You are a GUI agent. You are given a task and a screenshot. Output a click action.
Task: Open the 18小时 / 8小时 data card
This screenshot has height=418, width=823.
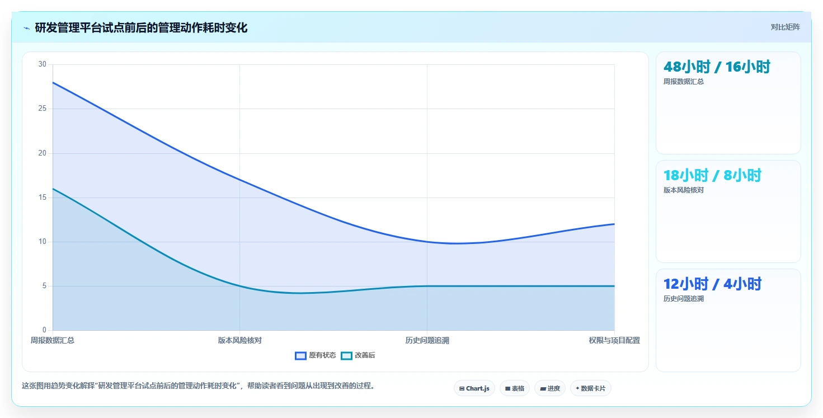pos(728,212)
